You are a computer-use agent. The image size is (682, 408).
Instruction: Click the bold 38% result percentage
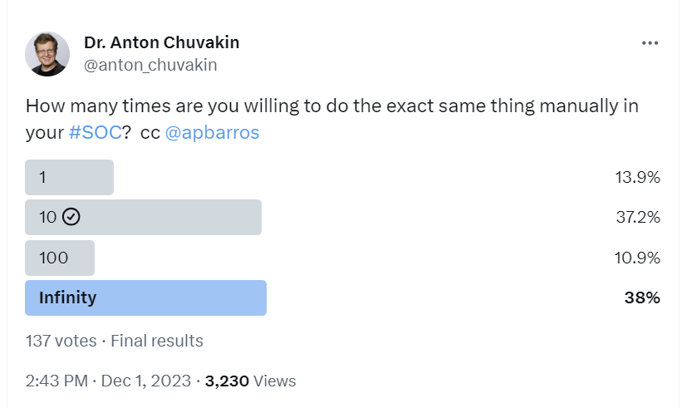click(642, 298)
